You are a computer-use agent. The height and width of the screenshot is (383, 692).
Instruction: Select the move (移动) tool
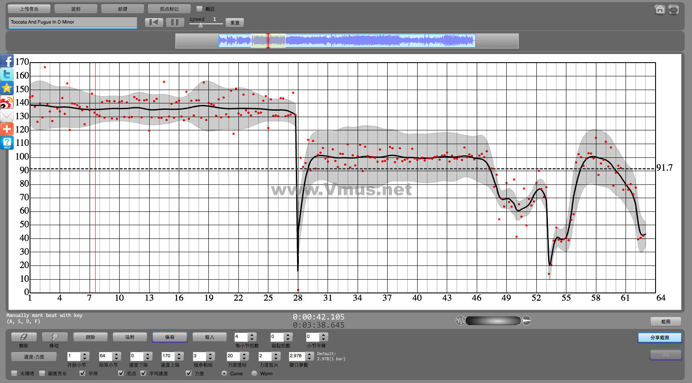54,337
